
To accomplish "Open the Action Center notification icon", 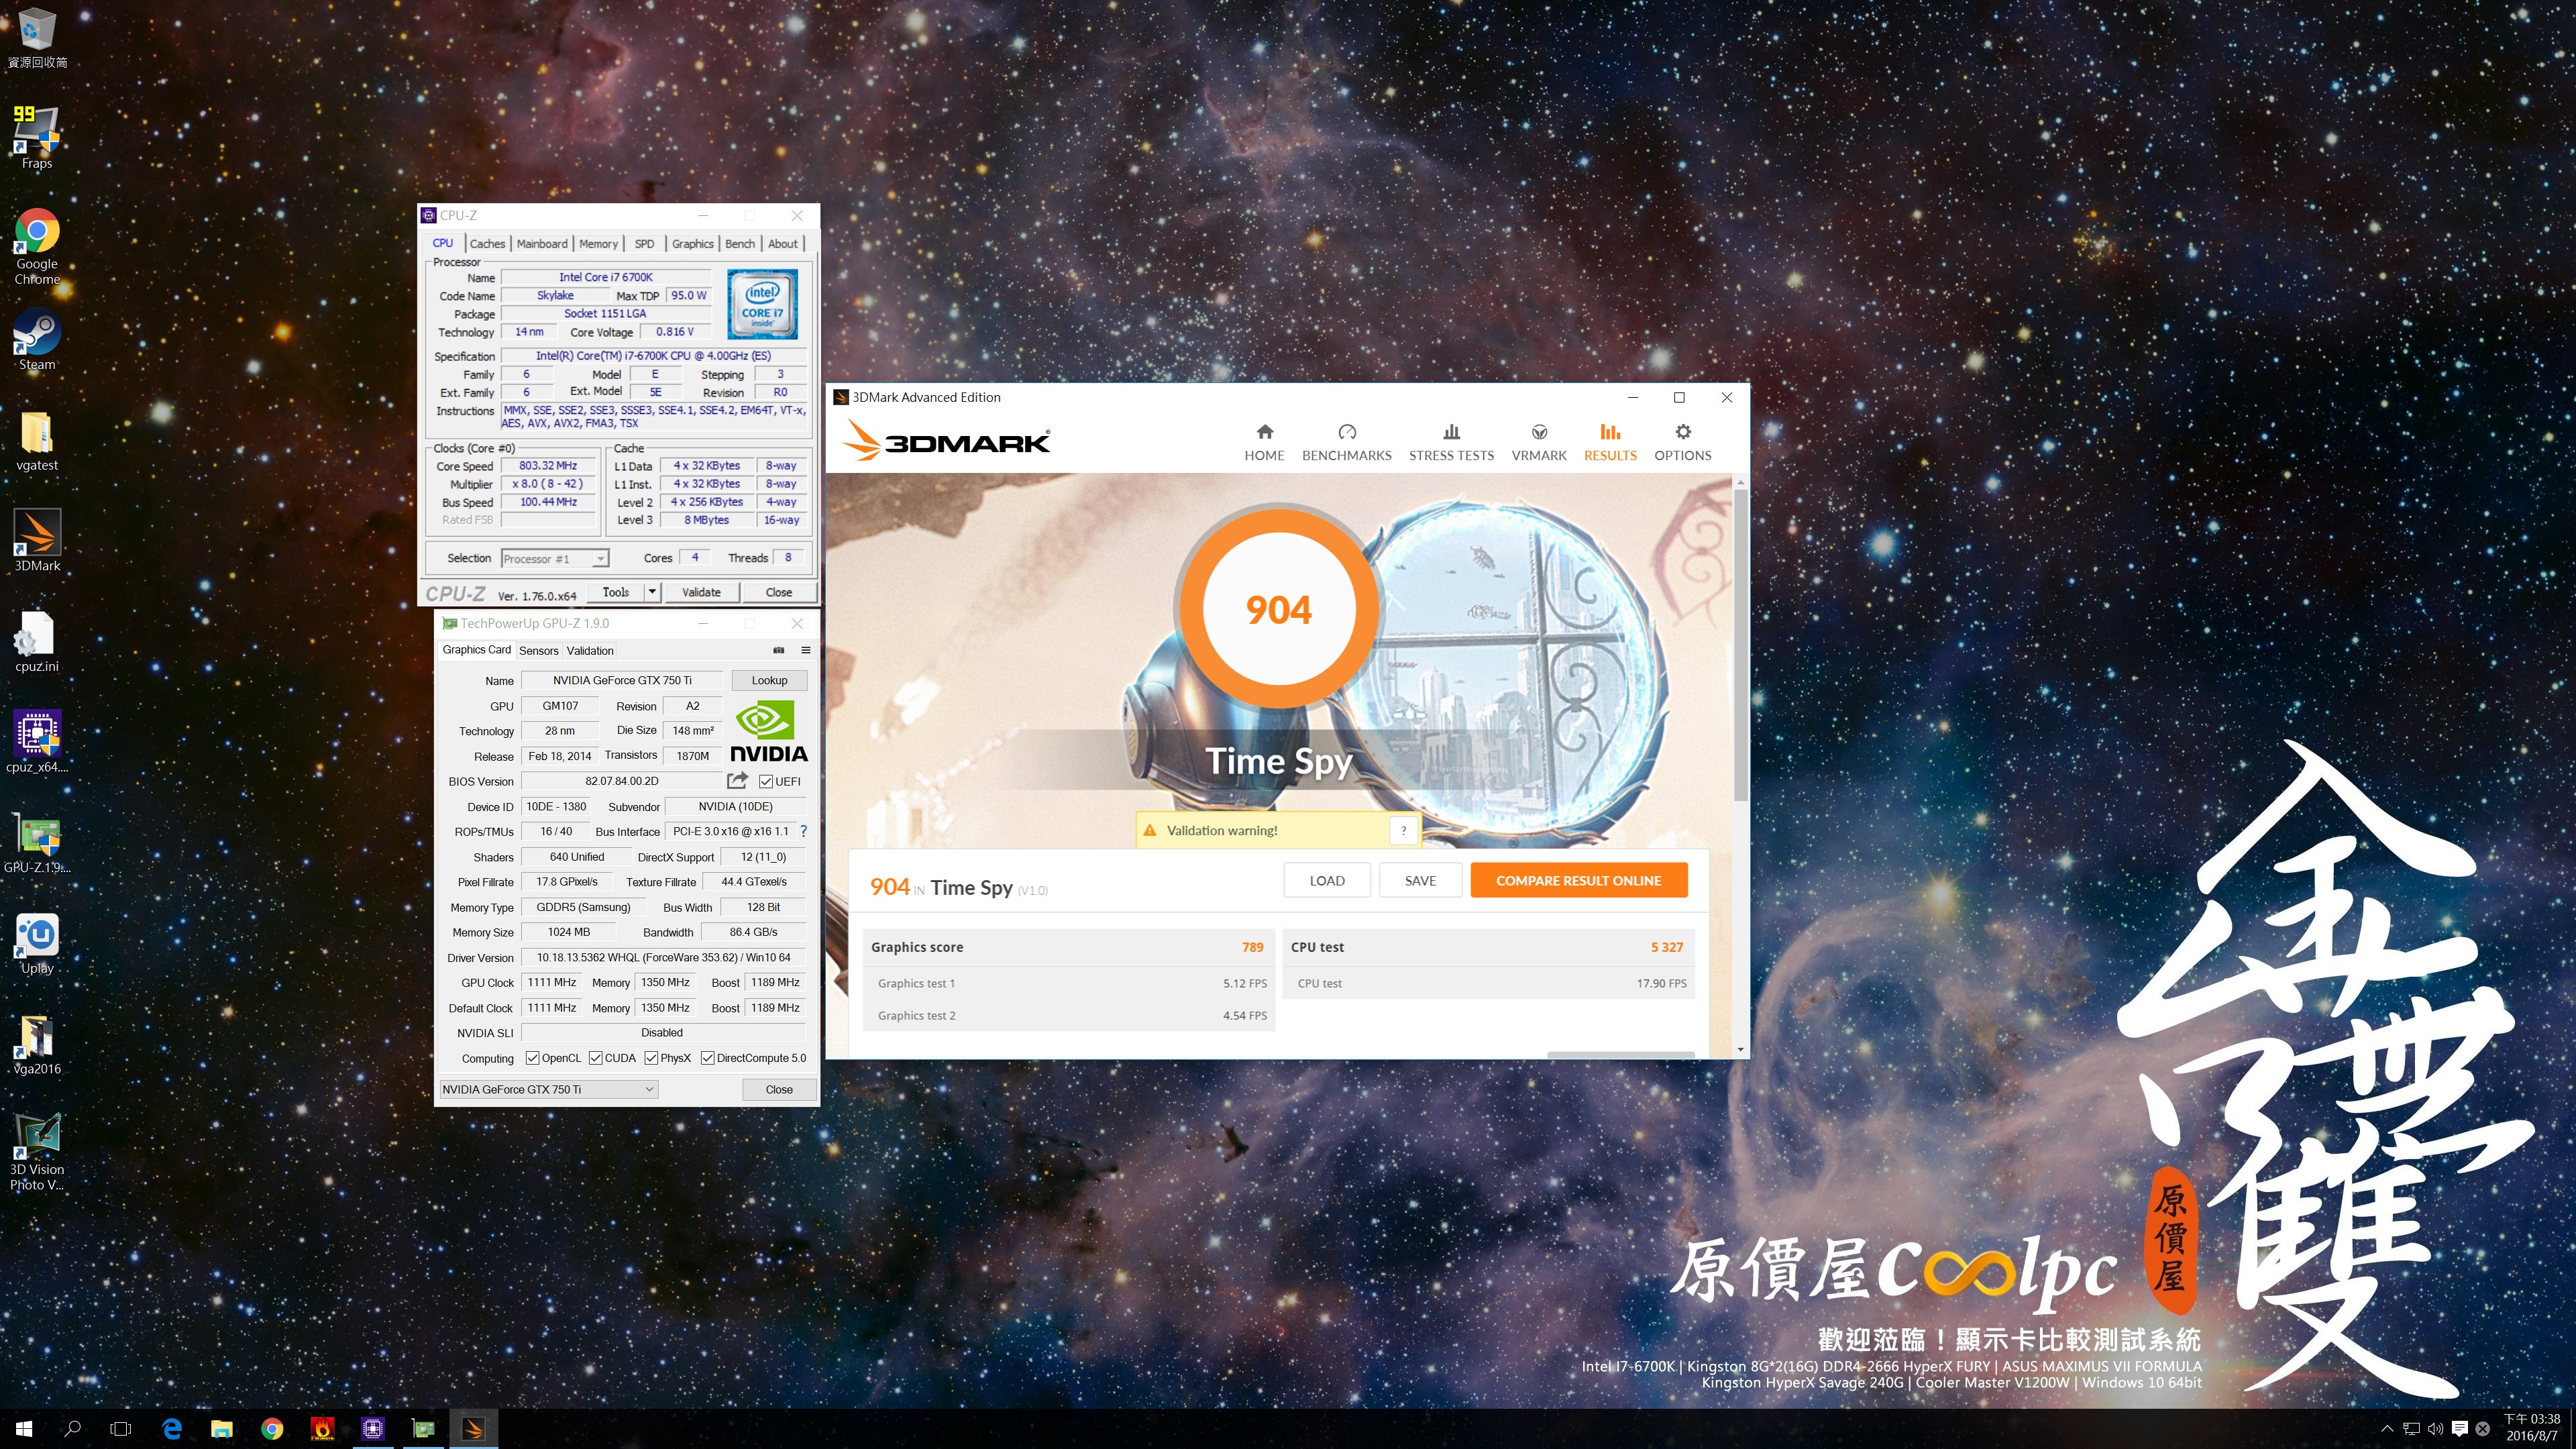I will point(2460,1429).
